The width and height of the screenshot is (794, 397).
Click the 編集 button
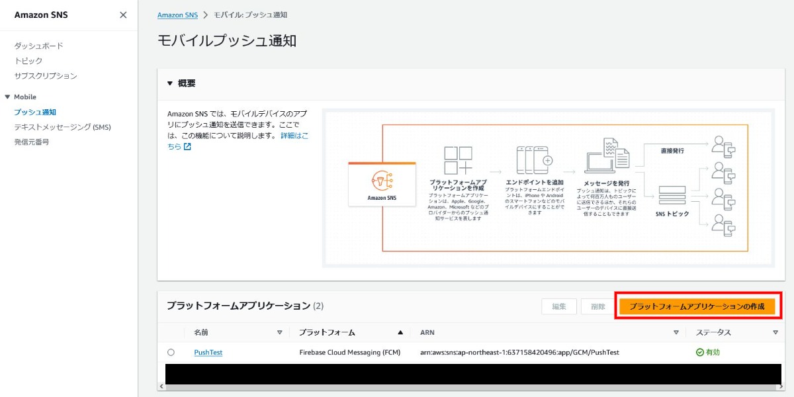pyautogui.click(x=559, y=306)
